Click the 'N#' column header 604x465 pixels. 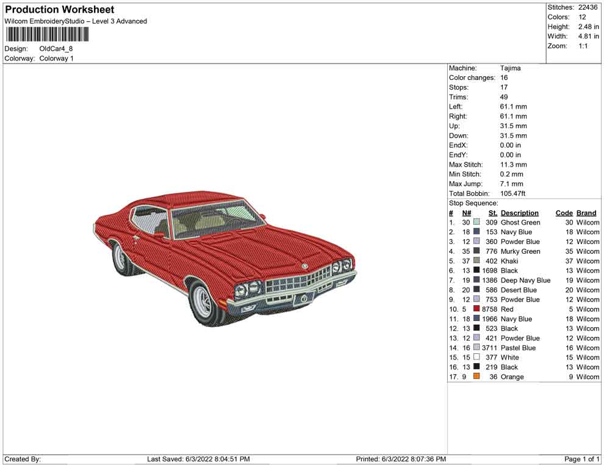tap(467, 212)
